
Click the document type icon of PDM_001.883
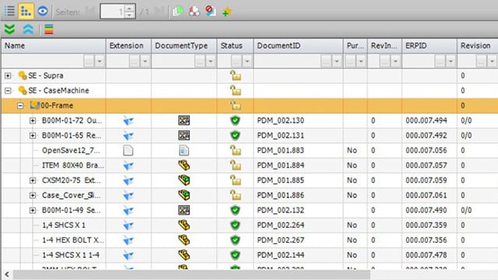click(184, 150)
